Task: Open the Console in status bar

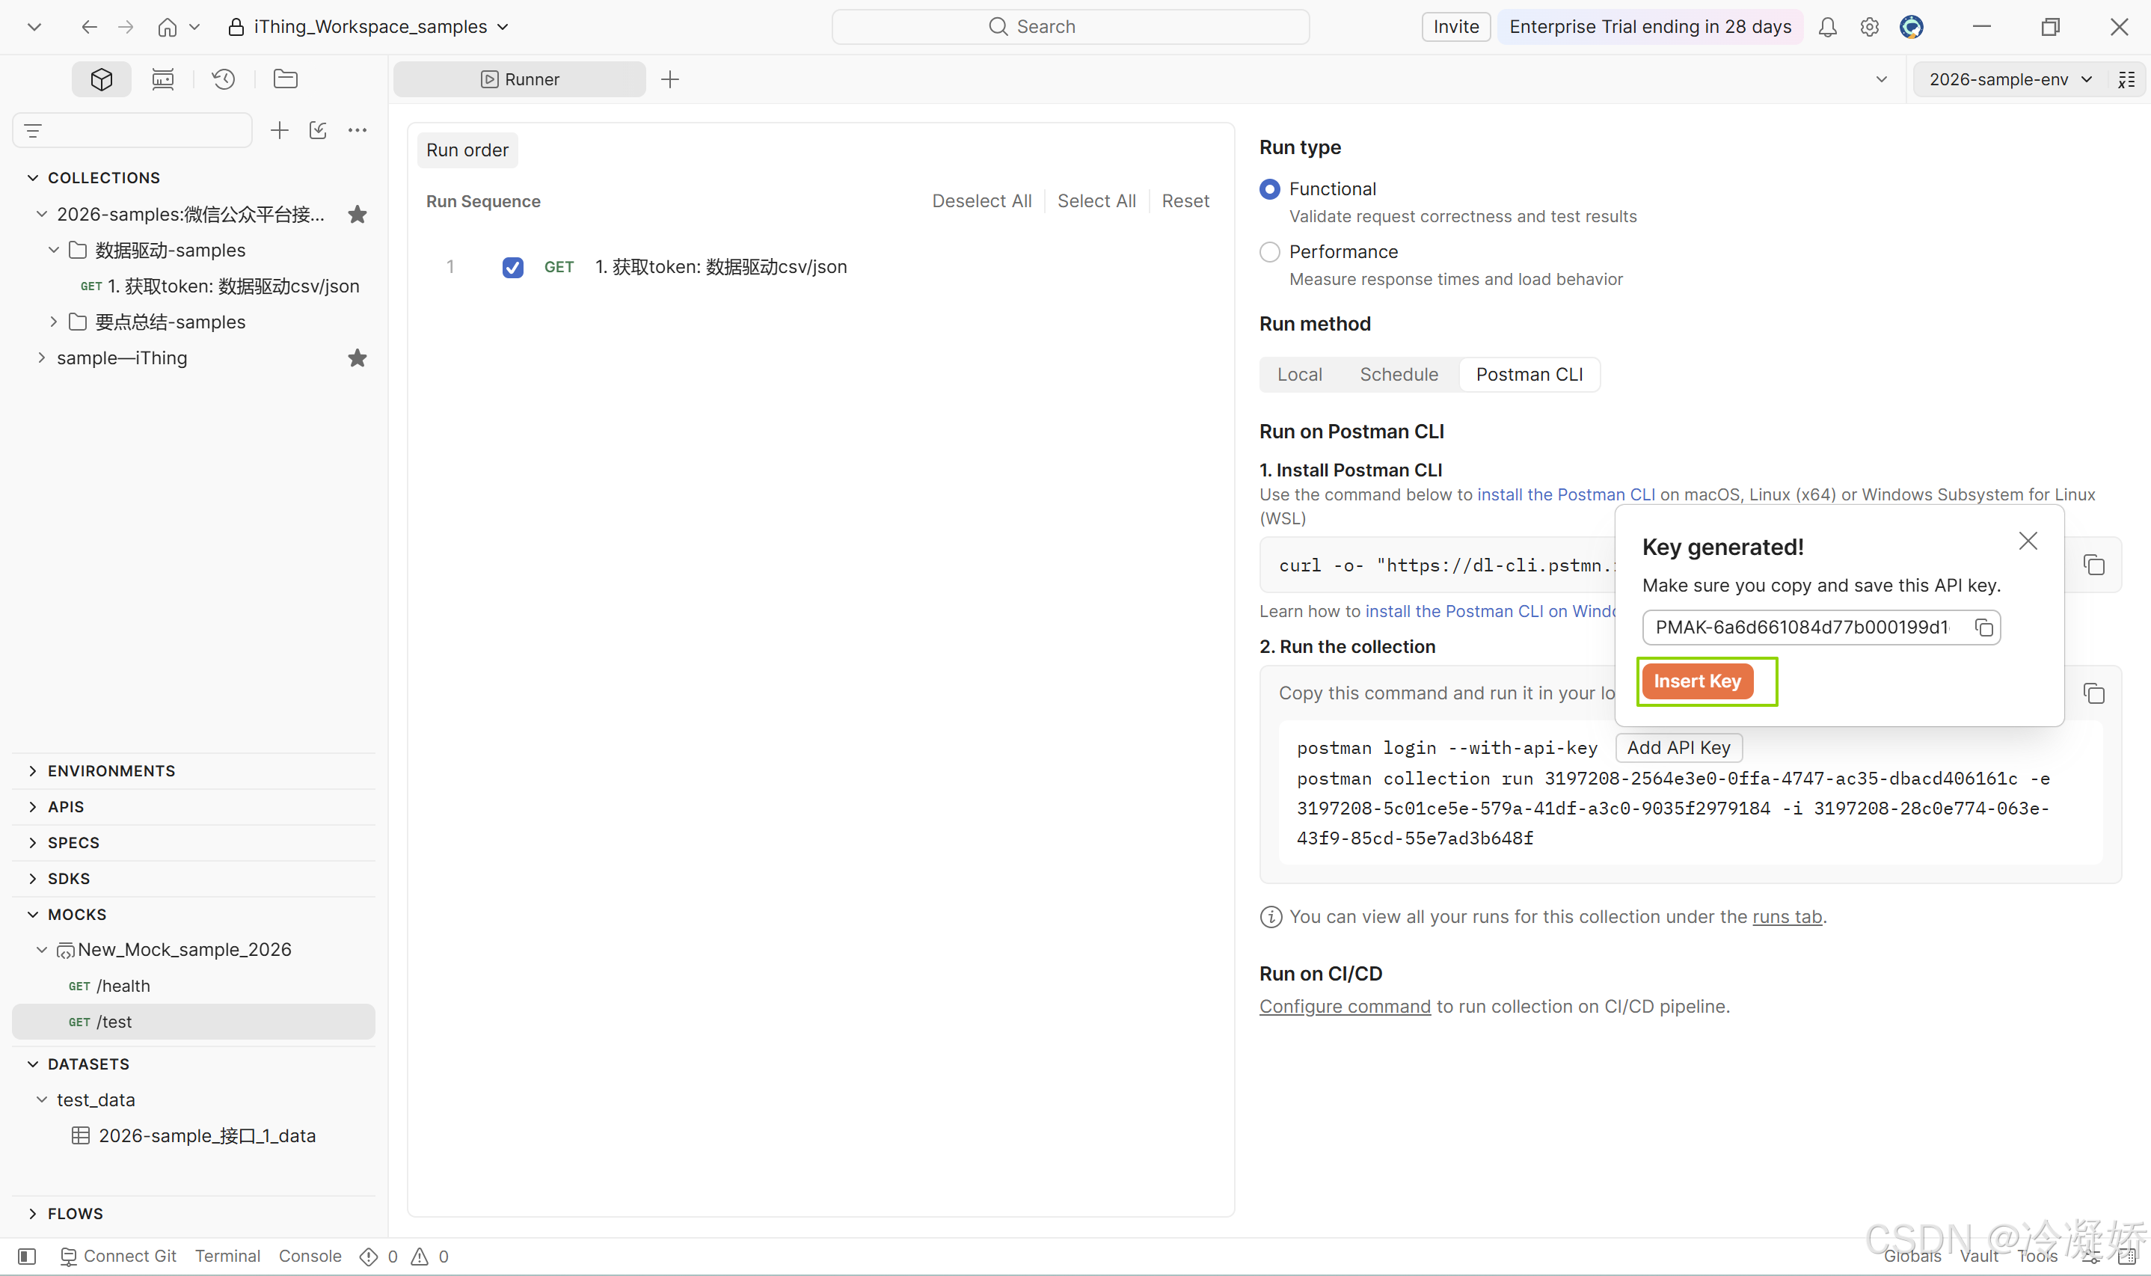Action: pos(310,1257)
